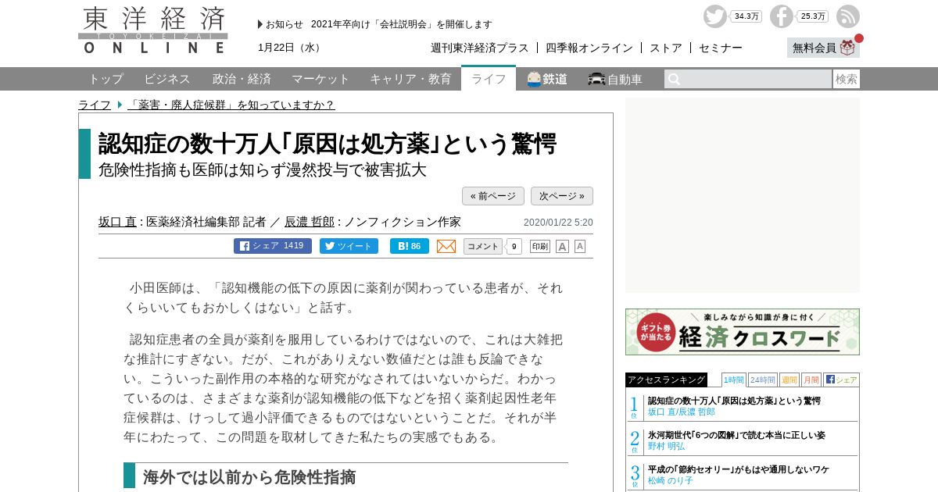The width and height of the screenshot is (938, 492).
Task: Click the Facebook シェア 1419 button
Action: [273, 246]
